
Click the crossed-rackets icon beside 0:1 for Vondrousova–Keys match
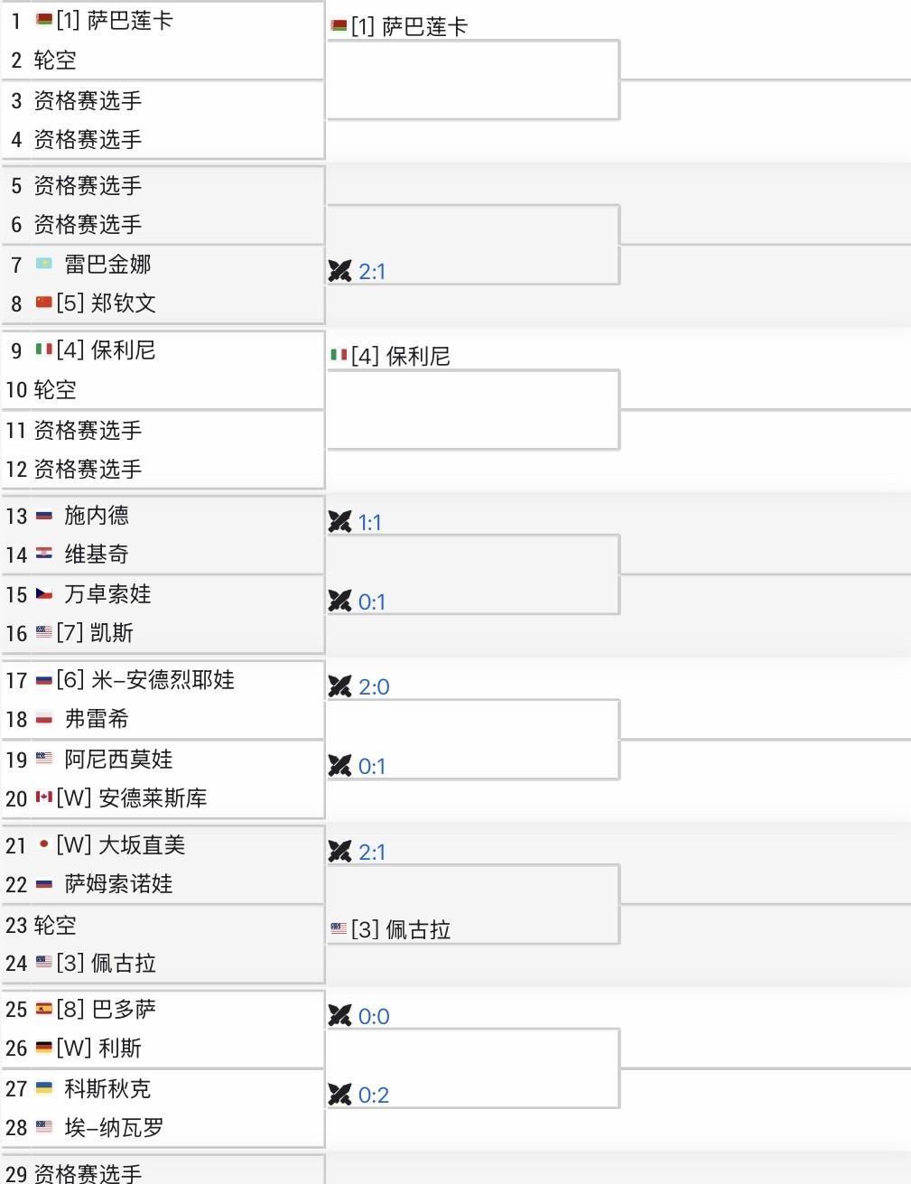click(x=339, y=601)
